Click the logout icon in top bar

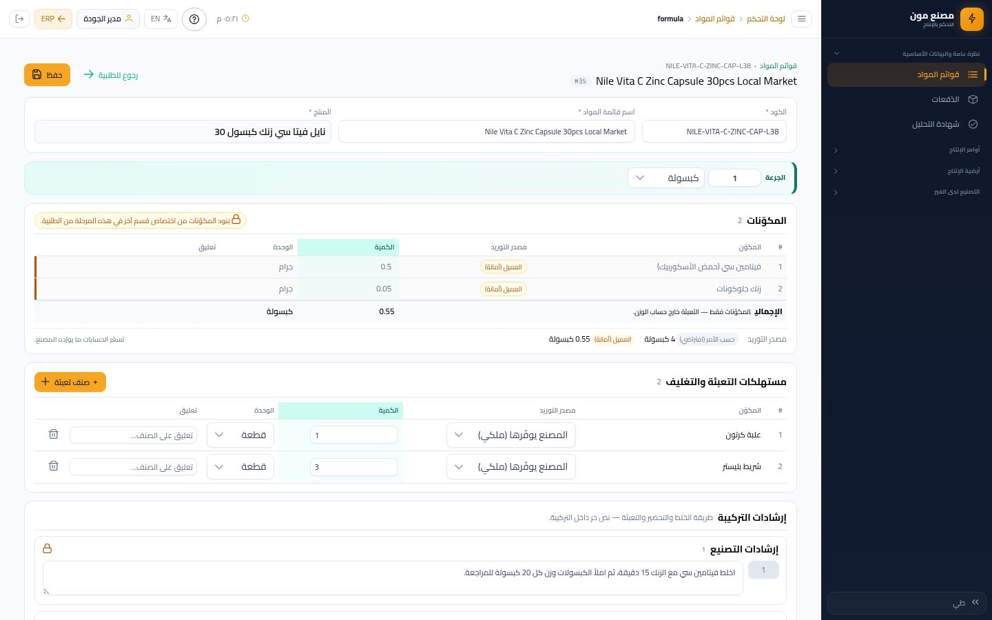(x=19, y=19)
